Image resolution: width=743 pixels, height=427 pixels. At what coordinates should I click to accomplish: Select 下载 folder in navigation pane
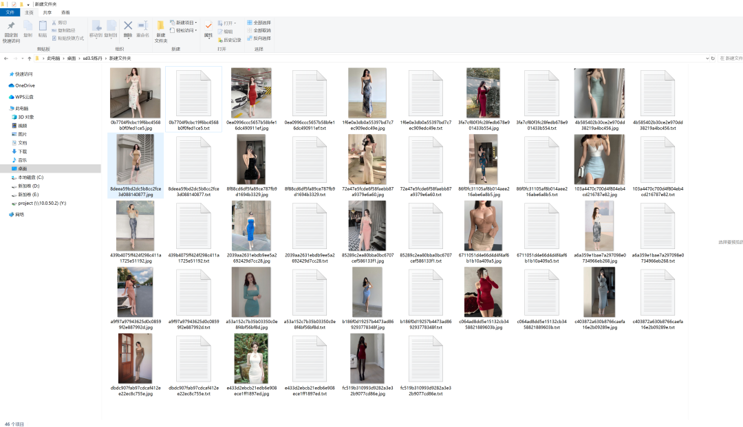22,151
